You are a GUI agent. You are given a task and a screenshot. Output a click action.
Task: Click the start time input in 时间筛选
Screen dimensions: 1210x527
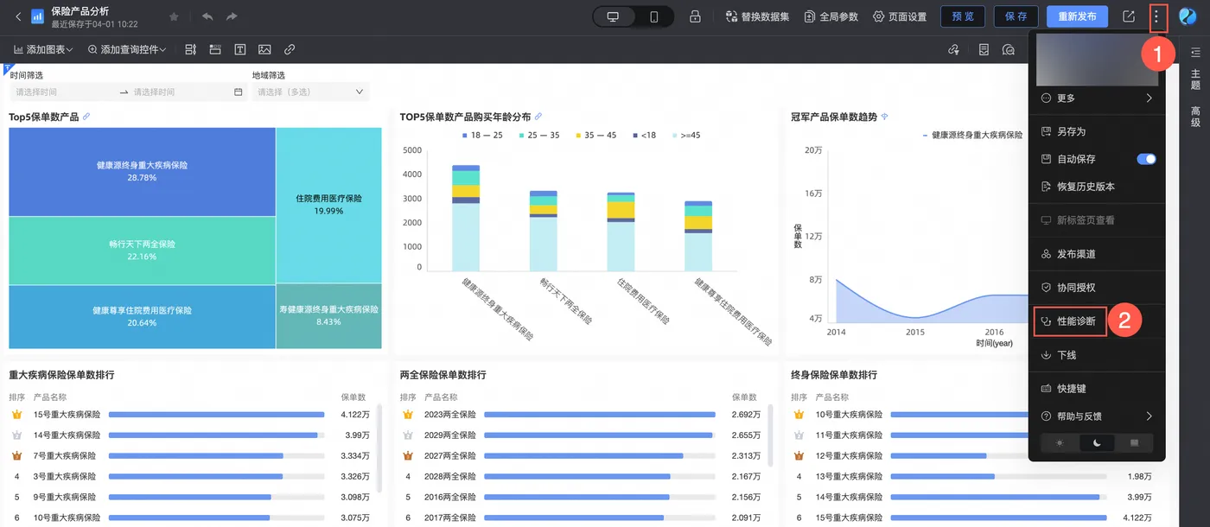pos(62,92)
